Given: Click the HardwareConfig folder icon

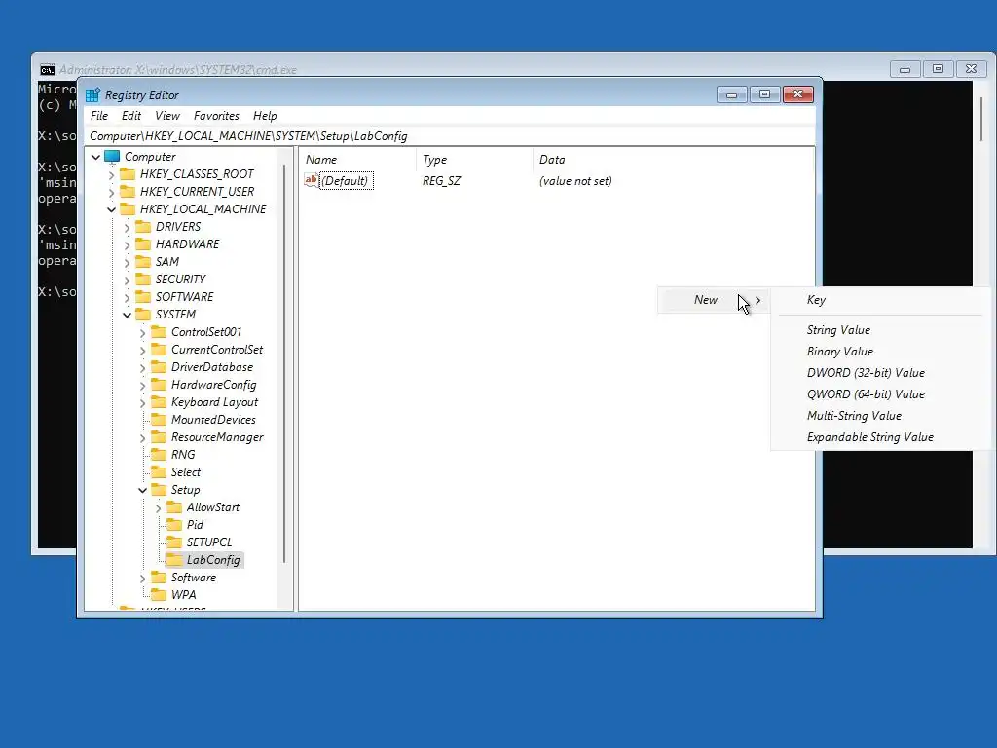Looking at the screenshot, I should [x=159, y=384].
